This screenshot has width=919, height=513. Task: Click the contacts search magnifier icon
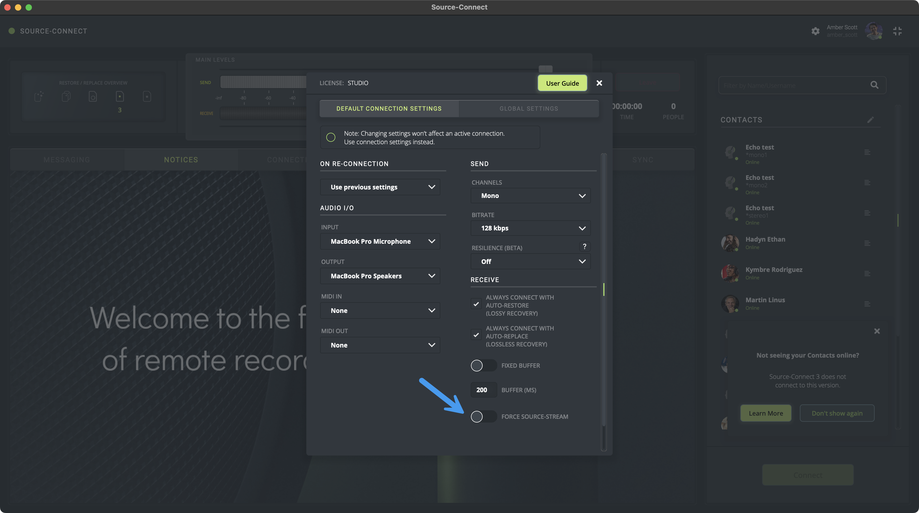874,85
